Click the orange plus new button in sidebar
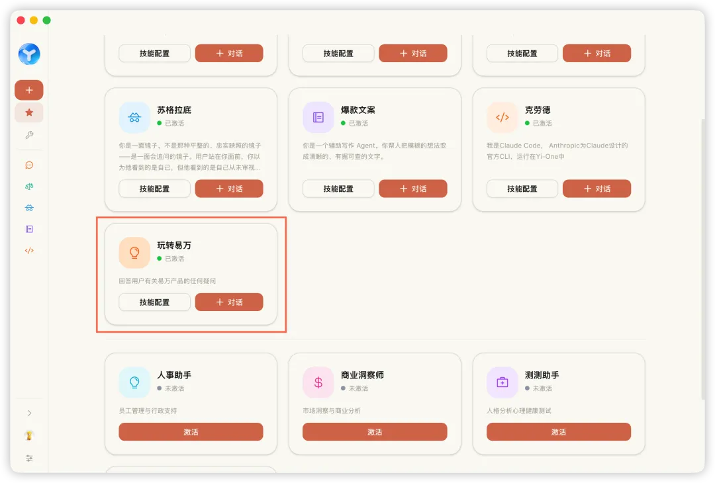Screen dimensions: 715x483 (29, 90)
